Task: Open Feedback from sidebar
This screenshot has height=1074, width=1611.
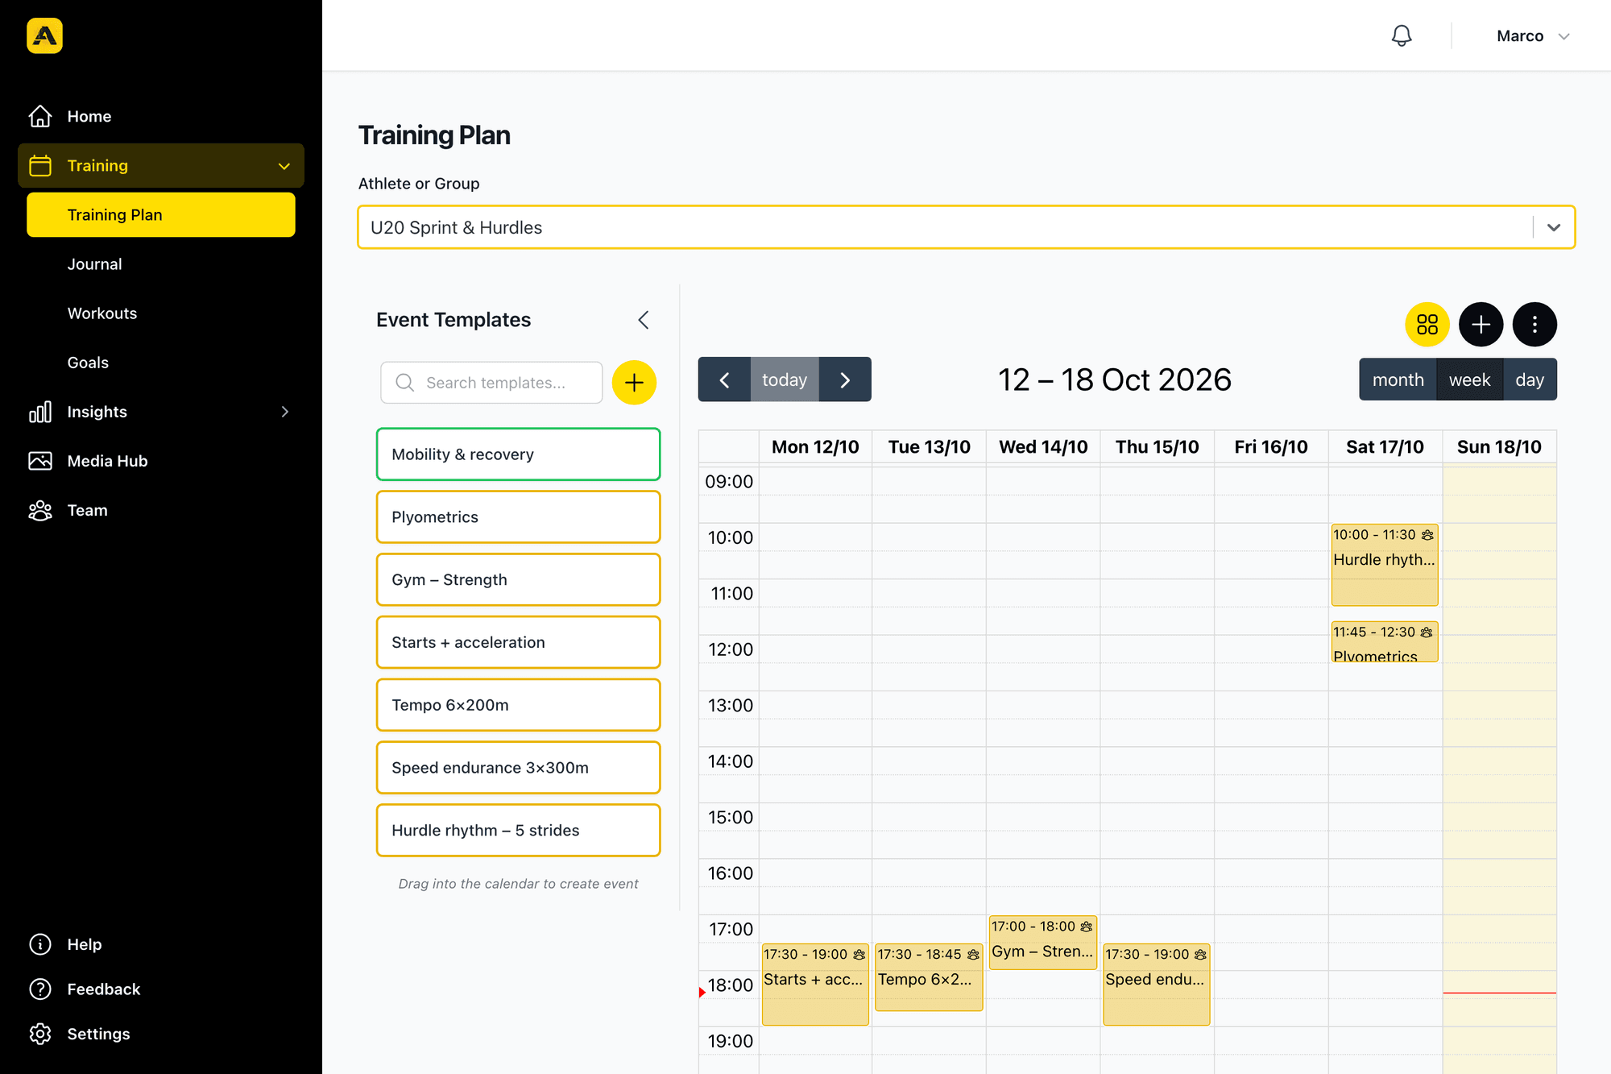Action: pyautogui.click(x=161, y=989)
